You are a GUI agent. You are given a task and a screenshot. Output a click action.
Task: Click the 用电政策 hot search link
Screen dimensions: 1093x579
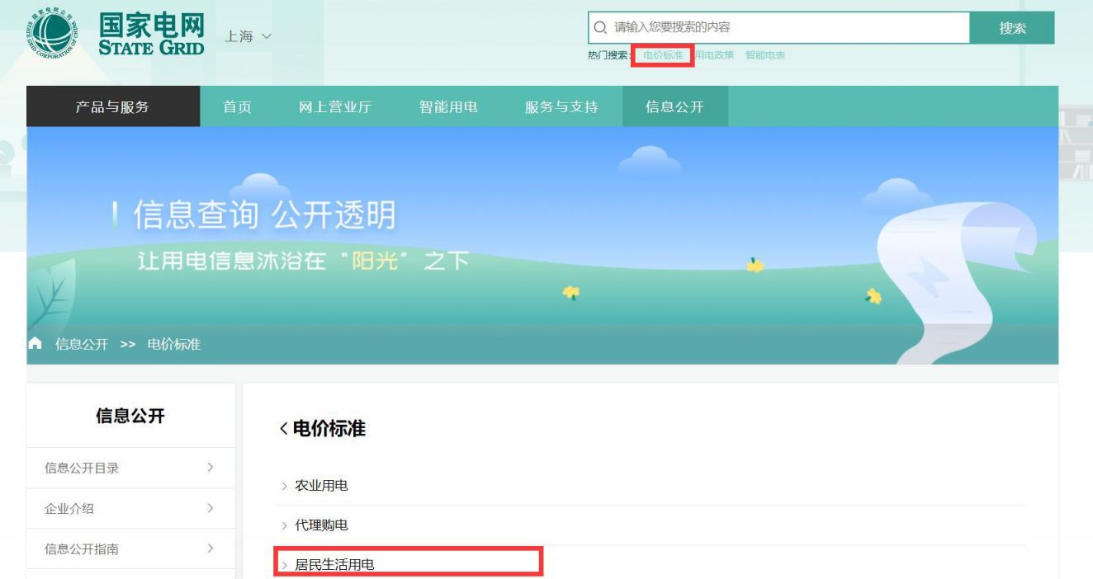click(715, 54)
